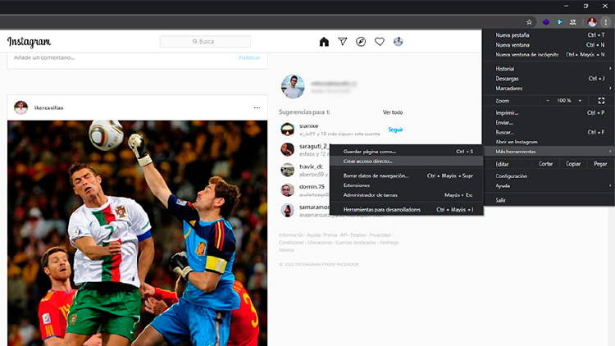Click Pegar in Editar row
Viewport: 615px width, 346px height.
(600, 164)
